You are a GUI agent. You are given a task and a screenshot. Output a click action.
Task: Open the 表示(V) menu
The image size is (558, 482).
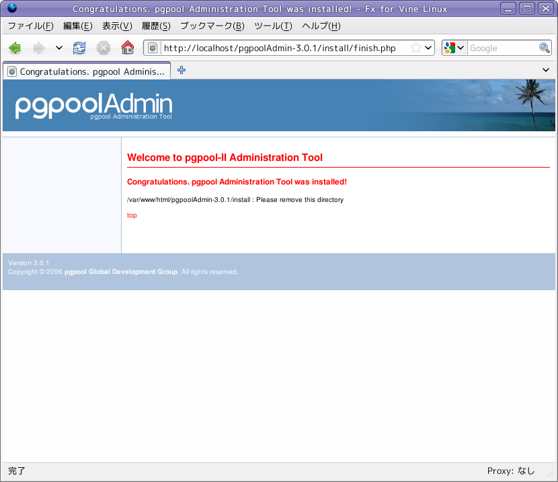pyautogui.click(x=117, y=26)
